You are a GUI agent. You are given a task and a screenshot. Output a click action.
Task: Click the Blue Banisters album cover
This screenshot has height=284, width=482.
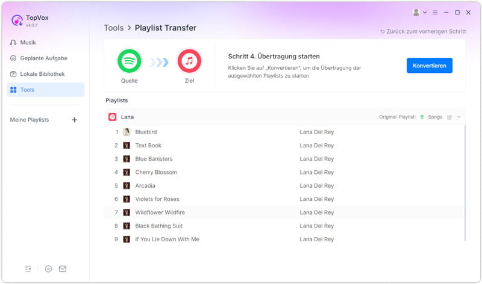127,159
